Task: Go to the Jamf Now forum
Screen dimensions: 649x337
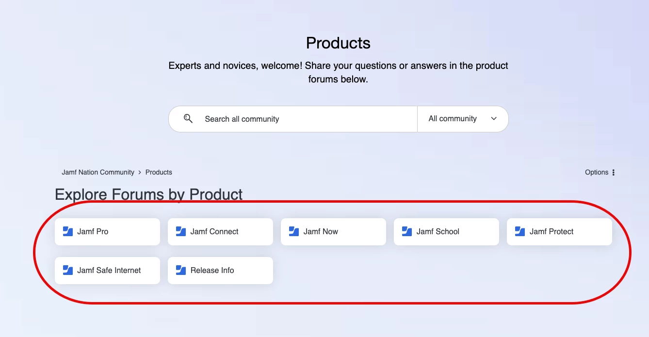Action: pos(333,232)
